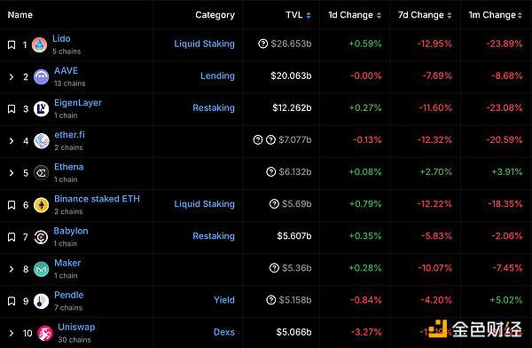Open the Lending category link
Screen dimensions: 532x348
tap(217, 75)
